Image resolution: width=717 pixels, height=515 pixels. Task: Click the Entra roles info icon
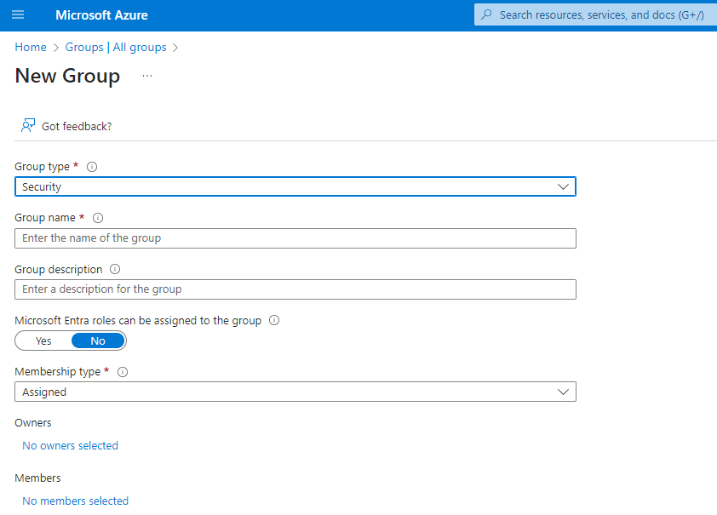click(274, 321)
